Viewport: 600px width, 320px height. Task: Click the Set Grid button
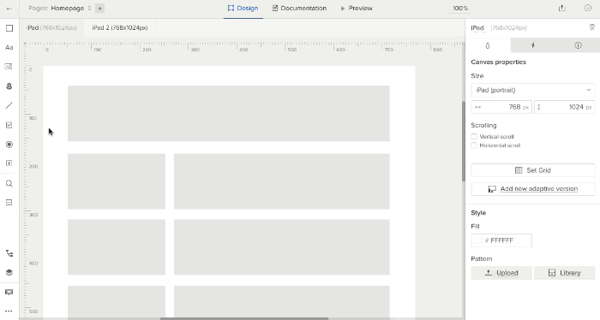(533, 170)
